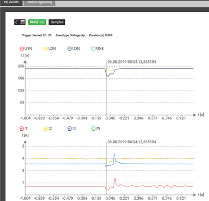Click the blue I3 current spike peak

click(x=114, y=155)
